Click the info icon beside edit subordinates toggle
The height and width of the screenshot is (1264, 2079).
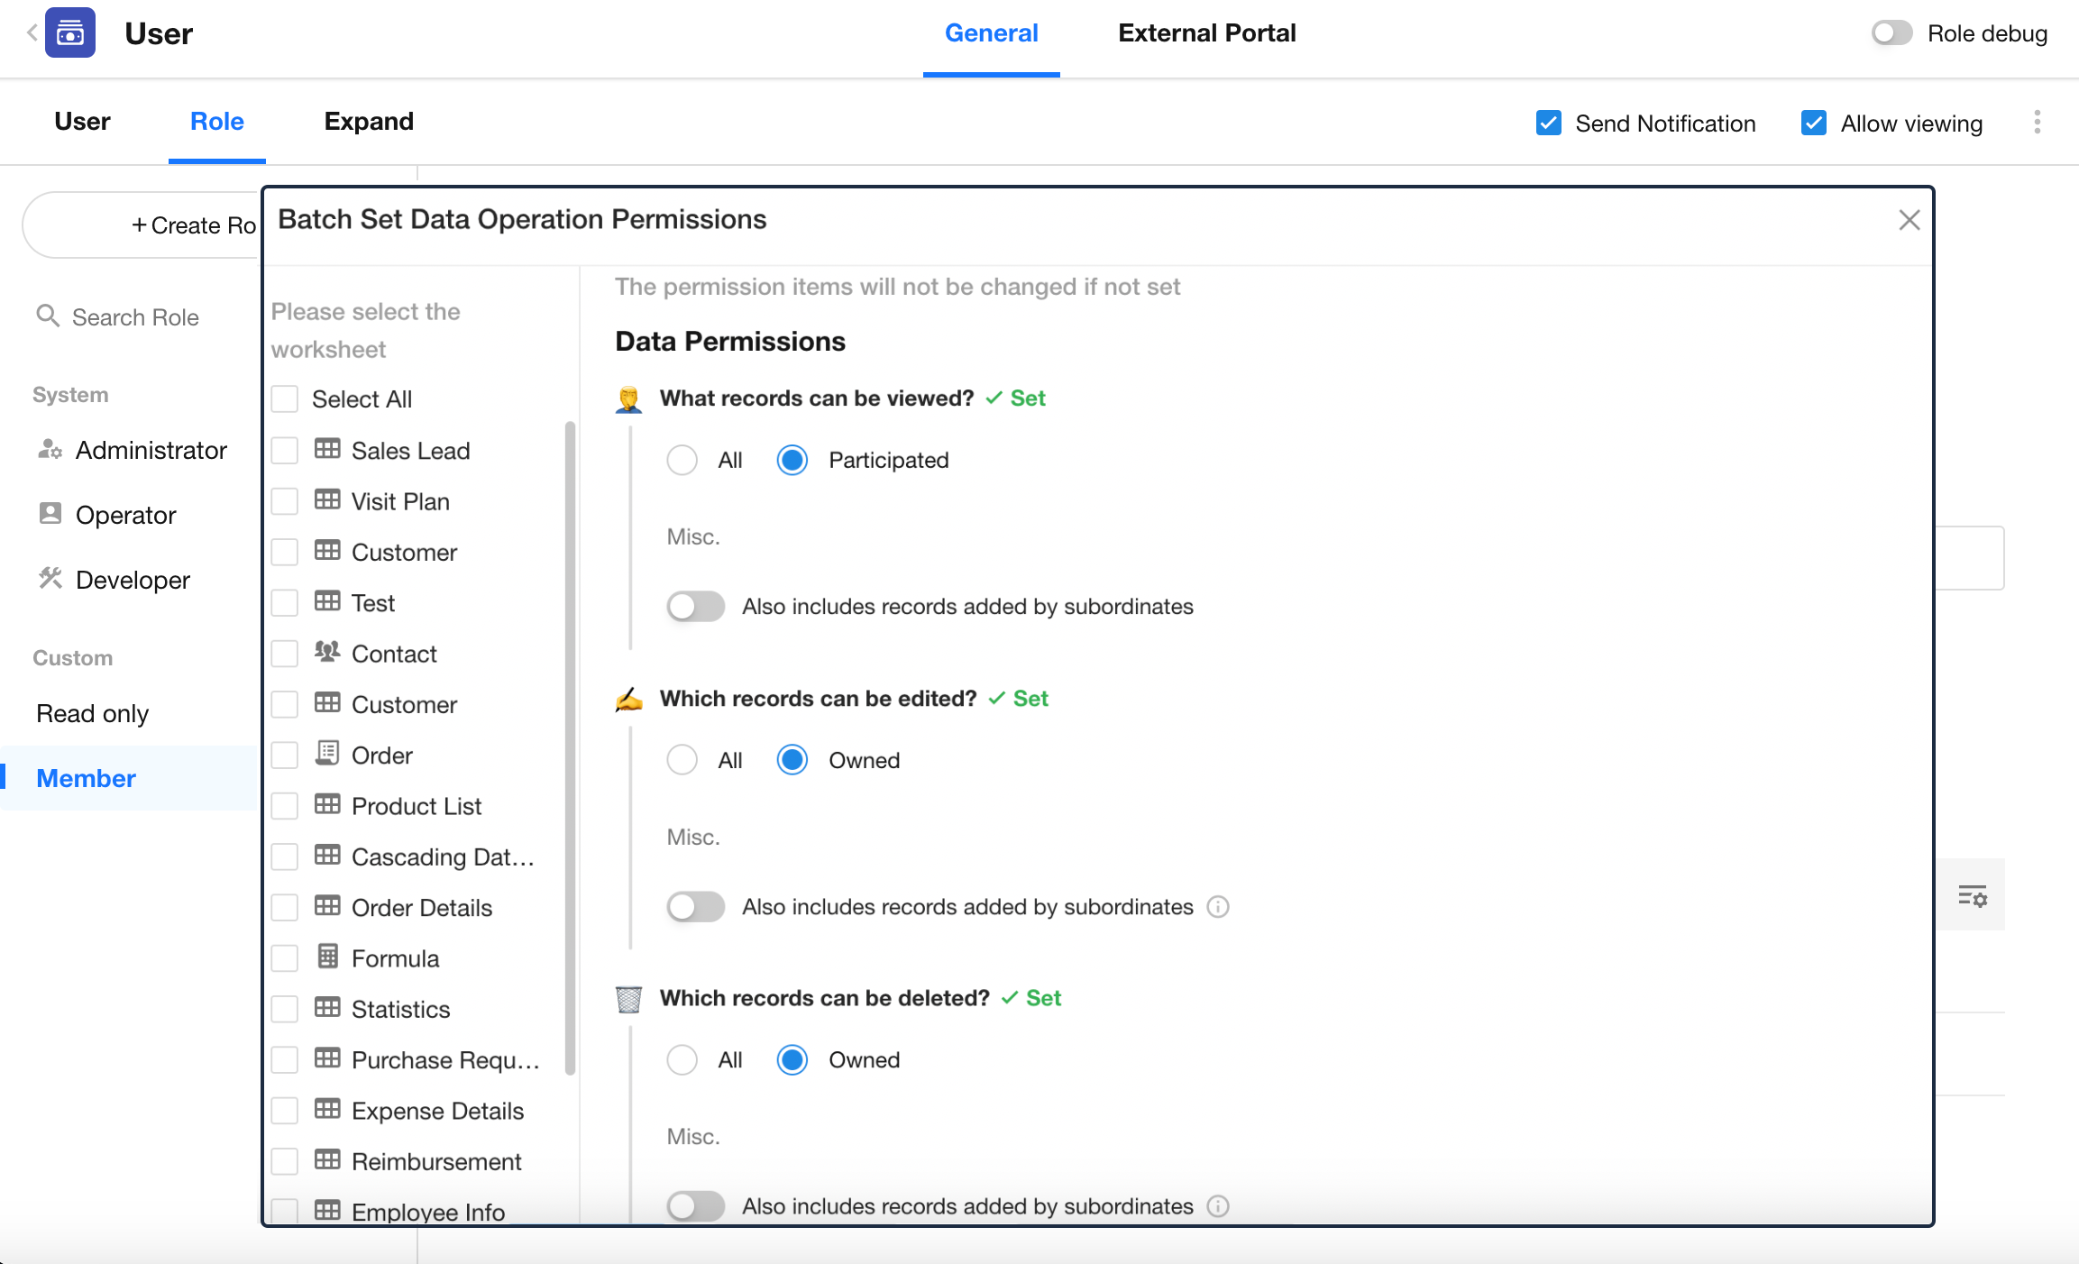1217,907
